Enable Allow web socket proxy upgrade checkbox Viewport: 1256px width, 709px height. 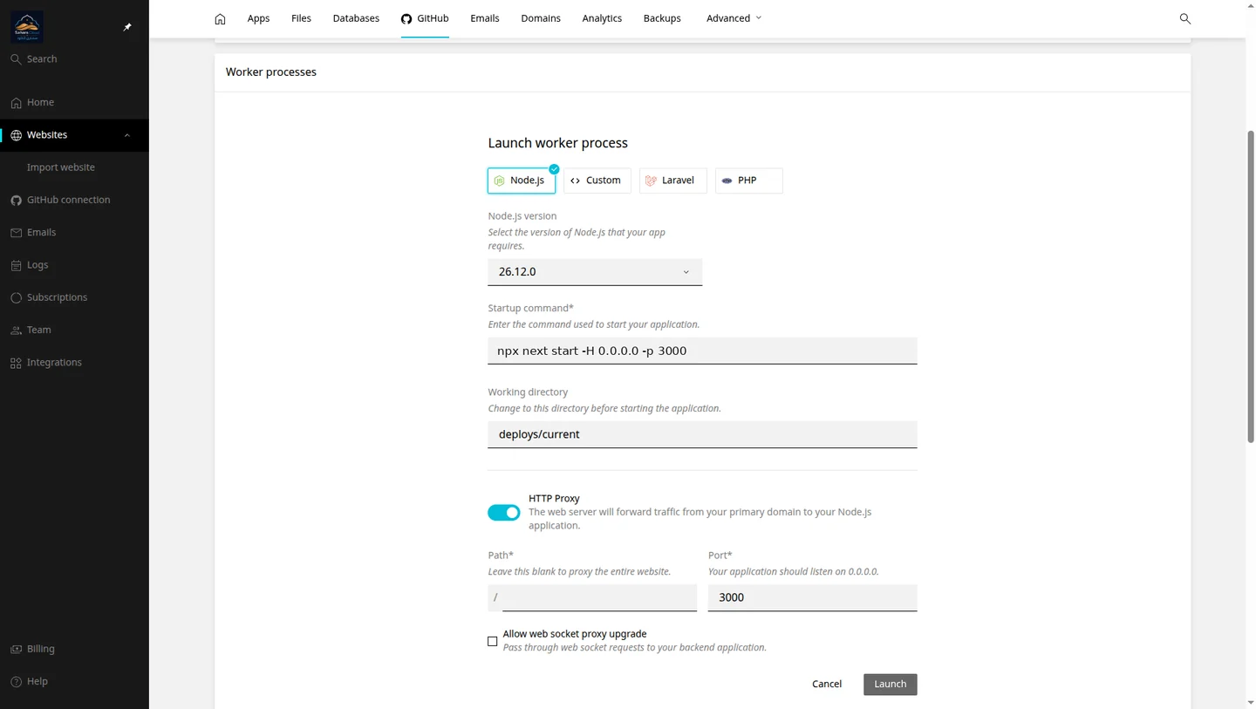coord(493,641)
